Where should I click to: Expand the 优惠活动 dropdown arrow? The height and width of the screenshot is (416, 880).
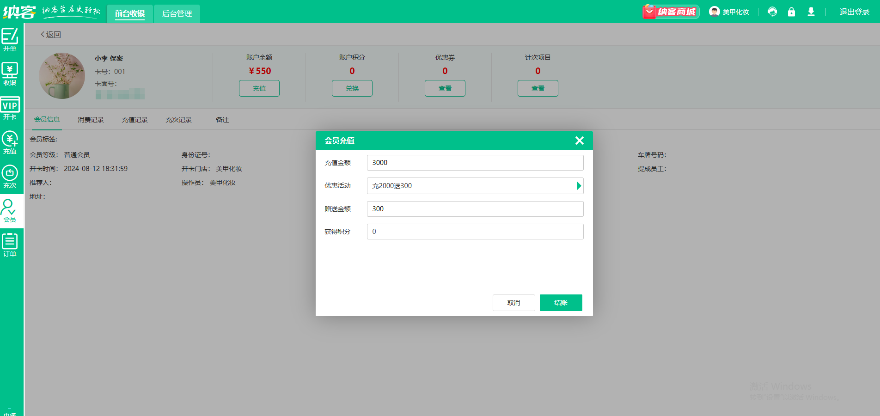578,186
